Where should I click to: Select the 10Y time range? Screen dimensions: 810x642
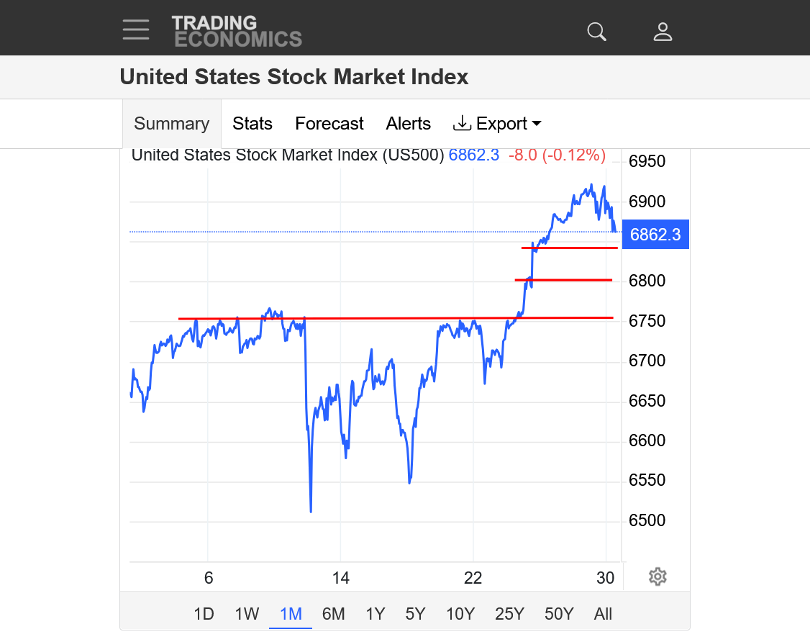point(460,614)
